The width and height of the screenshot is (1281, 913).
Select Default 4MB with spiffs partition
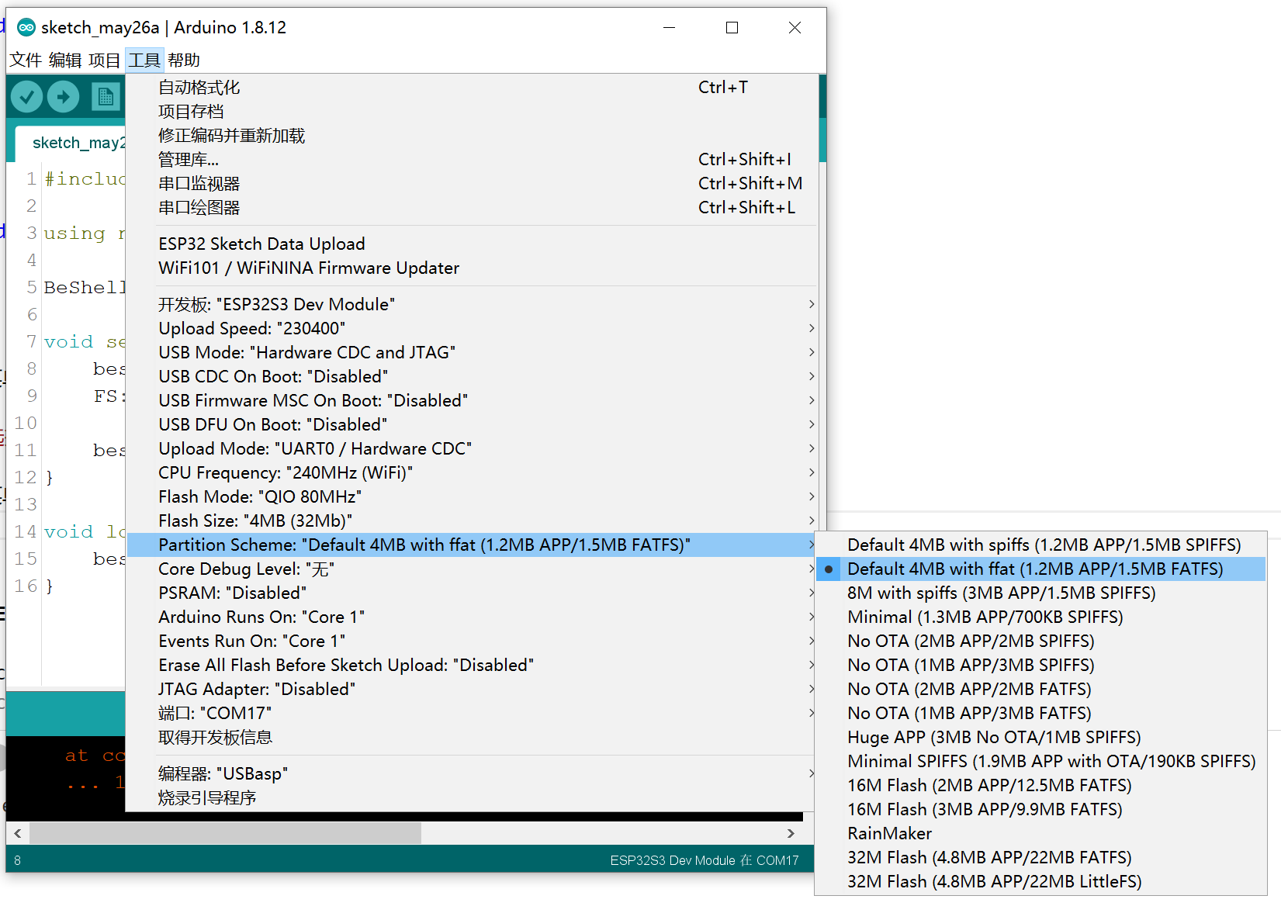[1040, 545]
